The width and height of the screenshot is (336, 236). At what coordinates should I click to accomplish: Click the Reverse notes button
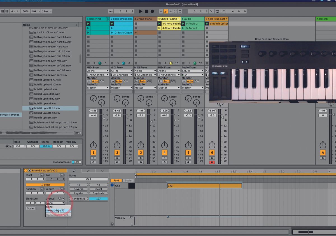[x=78, y=189]
